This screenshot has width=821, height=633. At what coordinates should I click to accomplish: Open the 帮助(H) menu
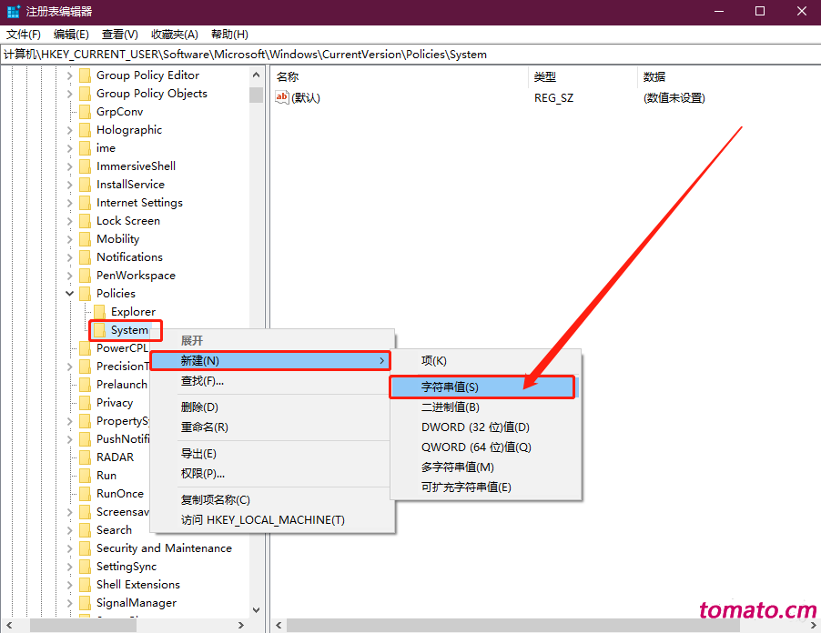229,35
